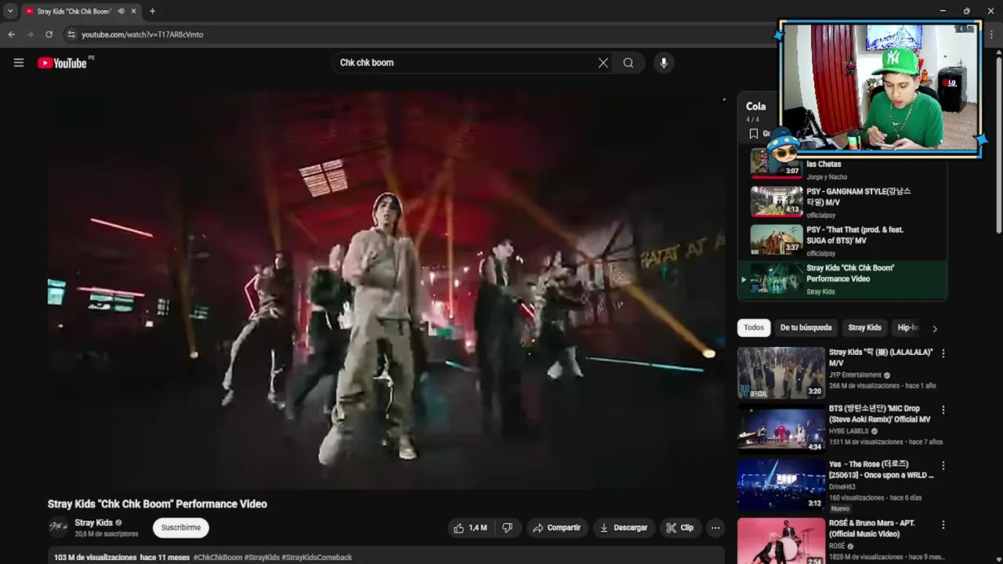Open options menu for The Rose video
The image size is (1003, 564).
pos(943,465)
